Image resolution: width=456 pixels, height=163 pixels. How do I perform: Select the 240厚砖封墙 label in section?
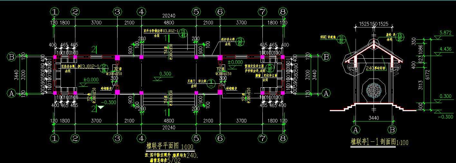pos(376,68)
